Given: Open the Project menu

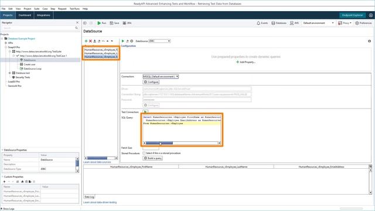Looking at the screenshot, I should [28, 9].
